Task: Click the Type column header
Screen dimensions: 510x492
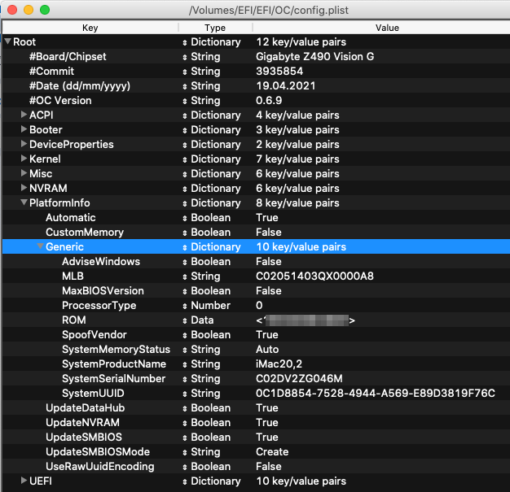Action: (215, 28)
